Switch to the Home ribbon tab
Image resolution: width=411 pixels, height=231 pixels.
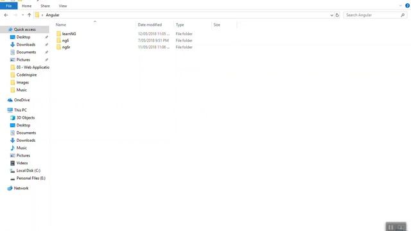tap(26, 6)
